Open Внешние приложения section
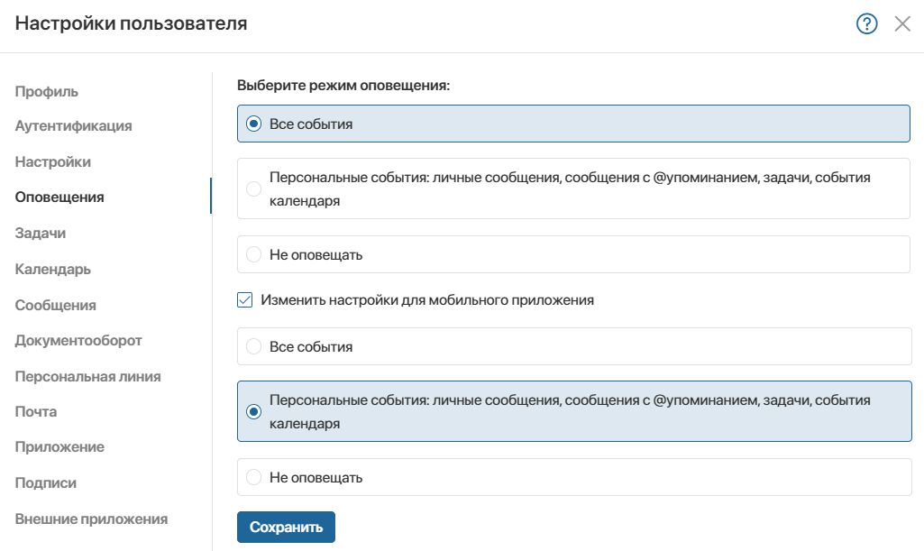 (91, 519)
